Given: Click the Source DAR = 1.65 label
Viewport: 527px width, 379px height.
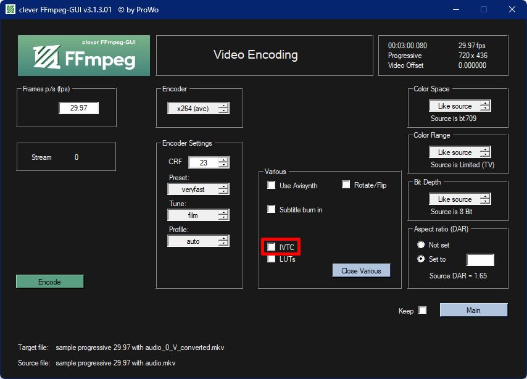Looking at the screenshot, I should coord(458,276).
